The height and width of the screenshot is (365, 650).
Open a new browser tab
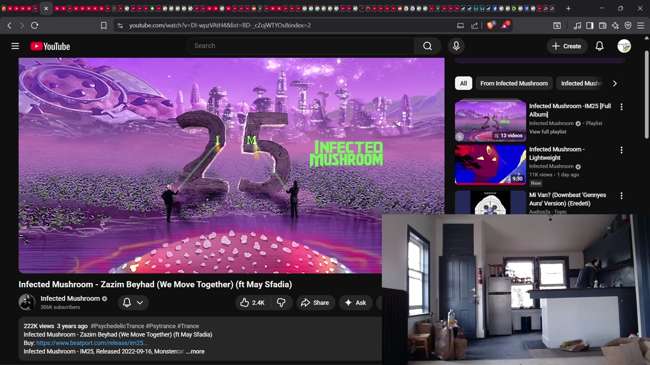tap(568, 9)
